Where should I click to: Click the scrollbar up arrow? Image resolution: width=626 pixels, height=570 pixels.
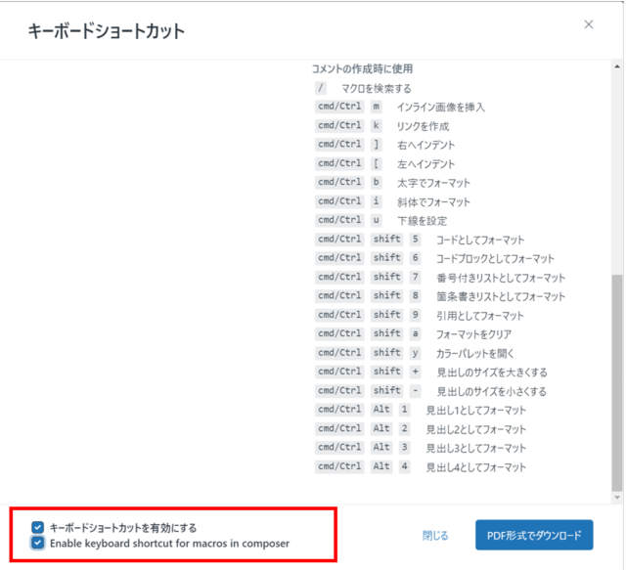pyautogui.click(x=617, y=66)
